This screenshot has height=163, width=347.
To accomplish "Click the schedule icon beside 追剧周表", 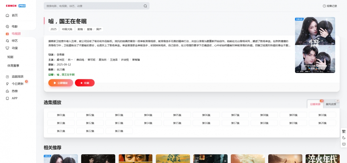I will [x=8, y=77].
